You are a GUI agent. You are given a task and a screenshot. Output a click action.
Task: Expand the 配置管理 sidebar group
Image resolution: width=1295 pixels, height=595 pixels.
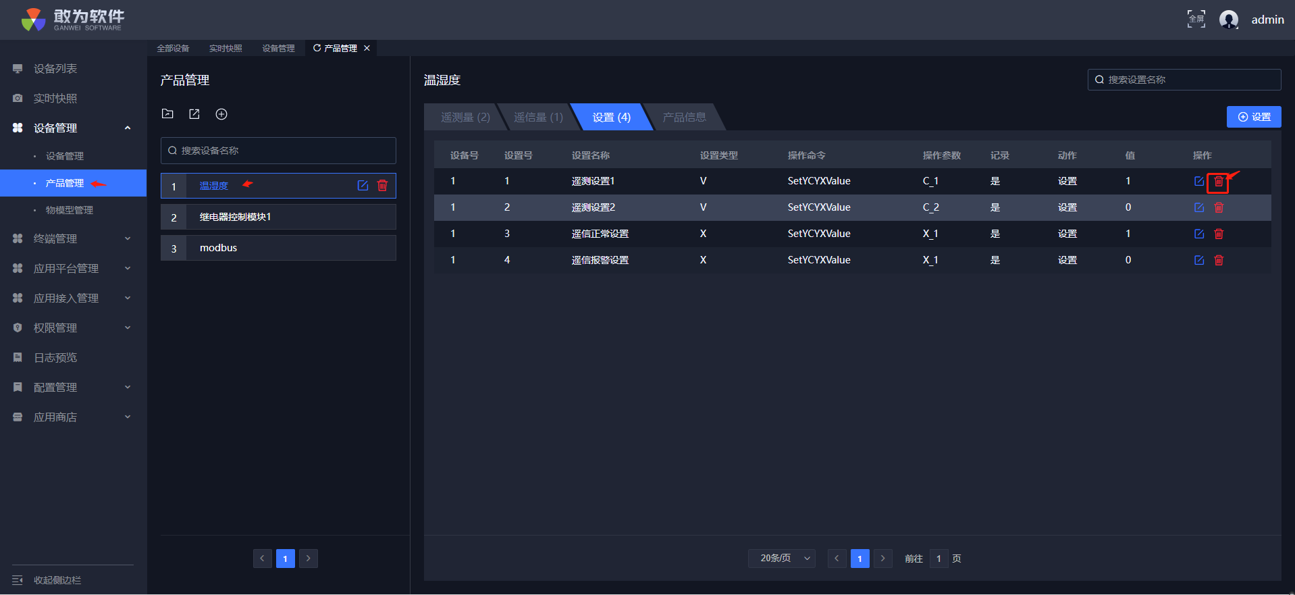(x=73, y=388)
